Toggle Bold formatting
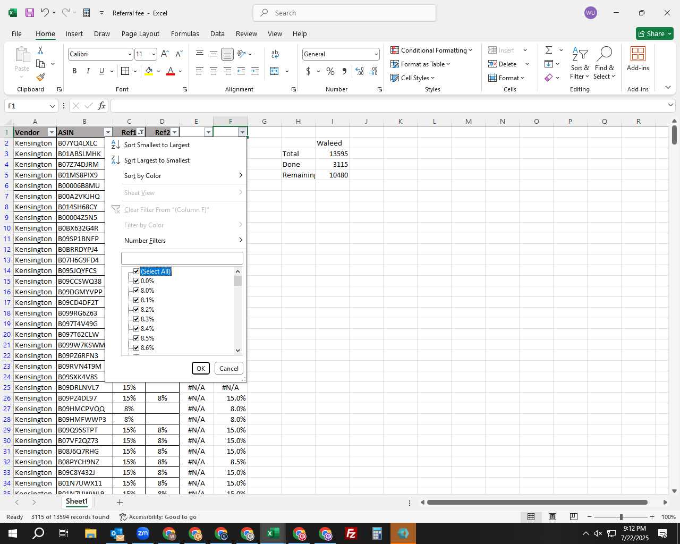The width and height of the screenshot is (680, 544). pos(74,71)
